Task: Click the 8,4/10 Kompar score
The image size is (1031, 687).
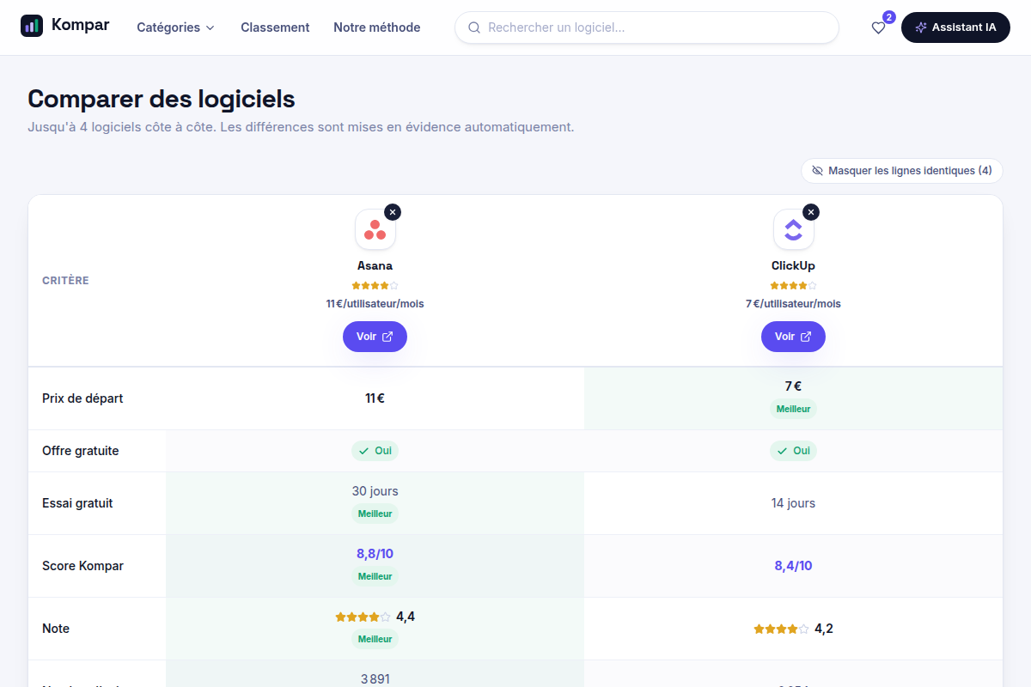Action: [793, 566]
